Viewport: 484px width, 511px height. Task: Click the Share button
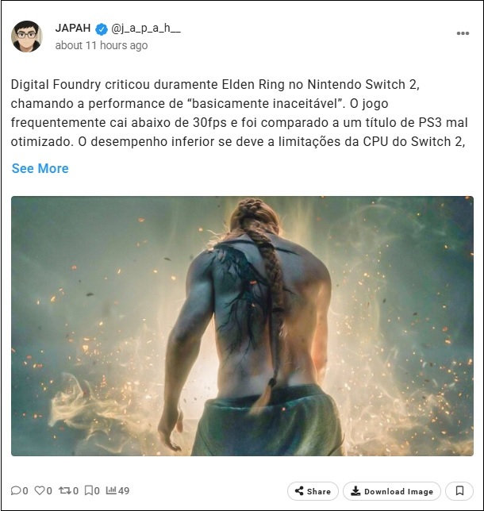point(313,491)
